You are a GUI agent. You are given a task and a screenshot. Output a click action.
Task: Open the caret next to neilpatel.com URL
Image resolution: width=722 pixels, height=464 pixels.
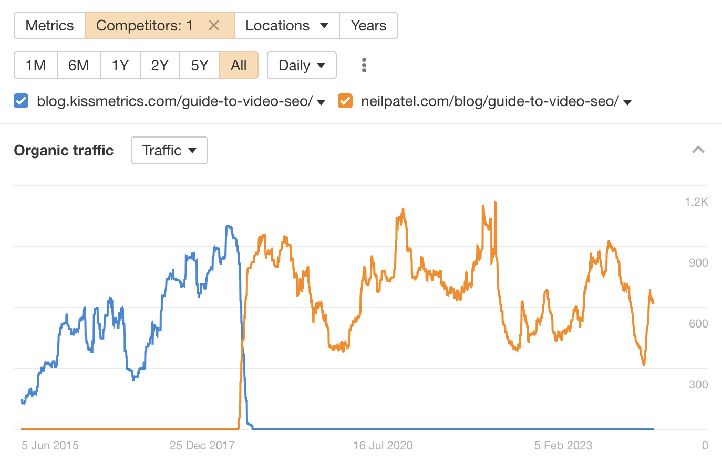pos(627,103)
